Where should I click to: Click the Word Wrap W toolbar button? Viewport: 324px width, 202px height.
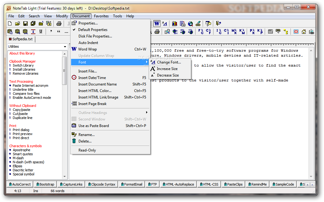[x=157, y=24]
